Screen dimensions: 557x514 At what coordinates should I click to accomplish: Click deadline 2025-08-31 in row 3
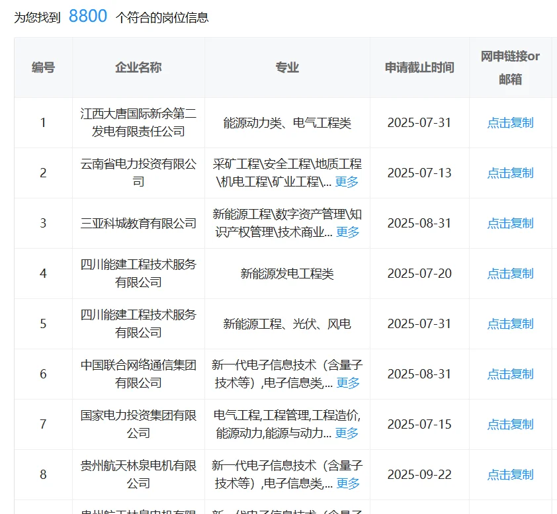pos(419,224)
